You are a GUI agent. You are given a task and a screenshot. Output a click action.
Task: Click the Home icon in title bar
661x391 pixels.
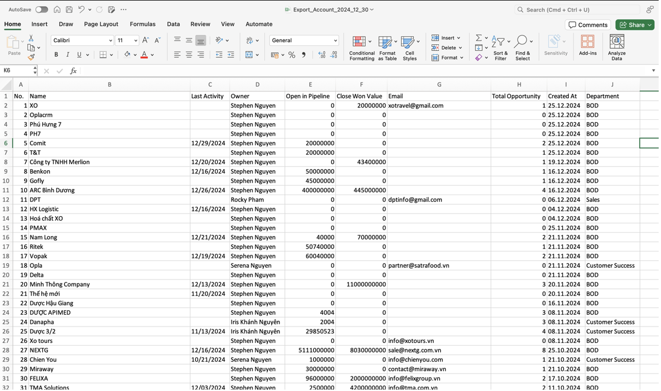click(57, 10)
